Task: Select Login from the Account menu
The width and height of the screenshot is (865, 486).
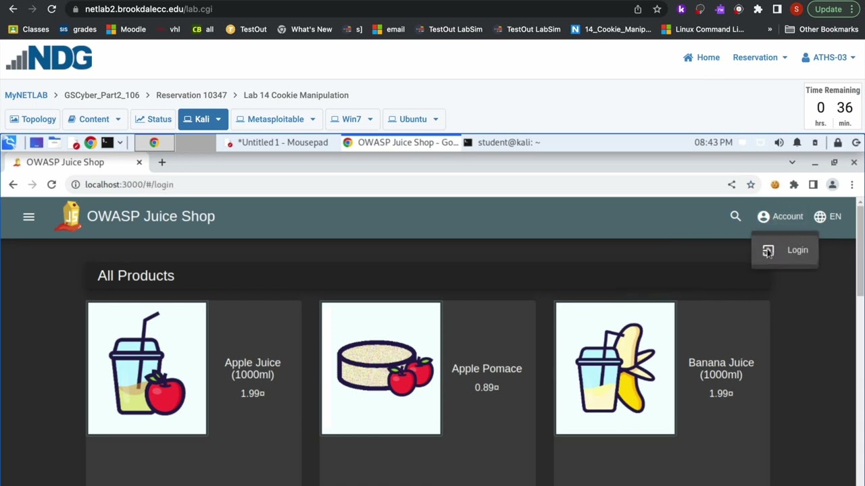Action: (x=785, y=250)
